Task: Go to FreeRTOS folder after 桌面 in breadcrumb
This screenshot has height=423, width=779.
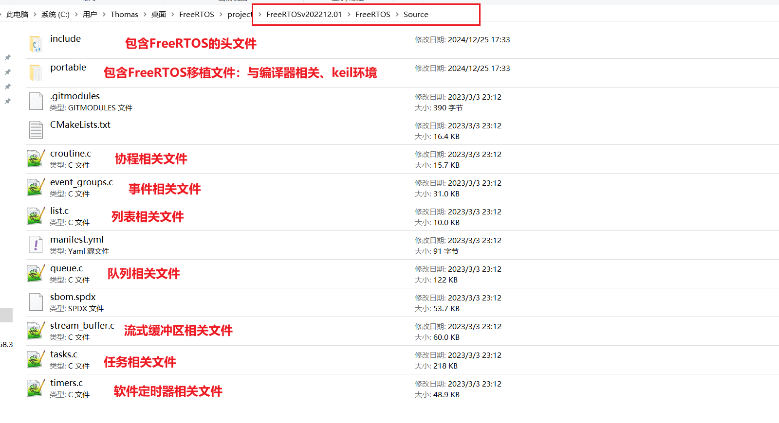Action: (196, 15)
